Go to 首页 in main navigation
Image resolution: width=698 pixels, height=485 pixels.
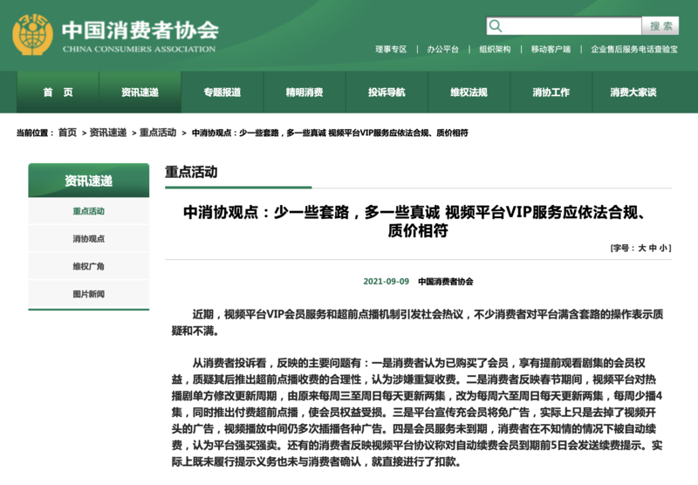(x=58, y=92)
